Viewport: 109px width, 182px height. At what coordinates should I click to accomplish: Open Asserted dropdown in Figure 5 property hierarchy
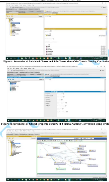click(x=41, y=79)
